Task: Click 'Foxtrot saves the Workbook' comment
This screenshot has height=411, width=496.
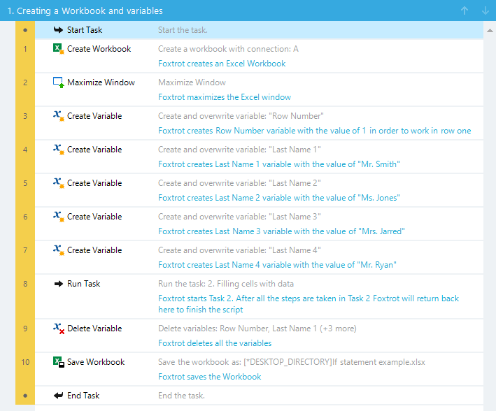Action: (x=209, y=377)
